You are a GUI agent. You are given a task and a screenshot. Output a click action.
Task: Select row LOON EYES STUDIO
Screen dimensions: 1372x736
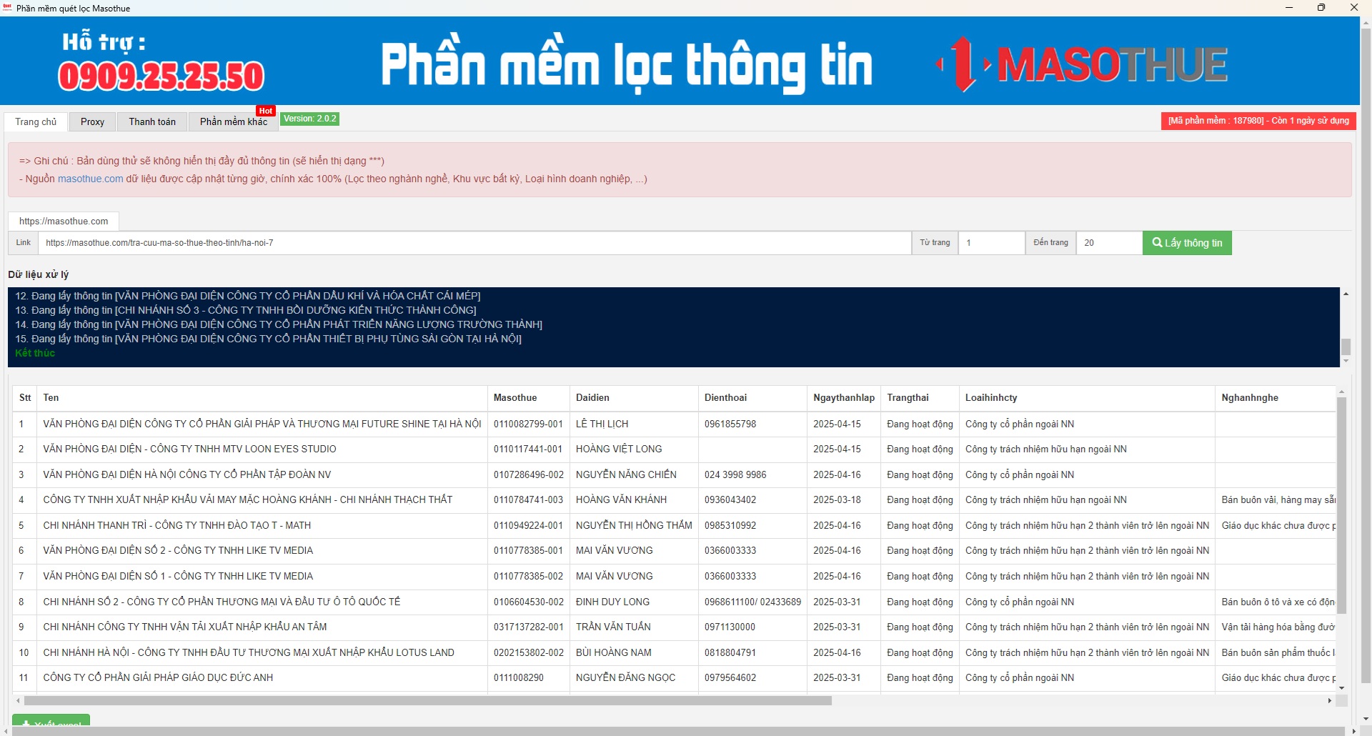pos(262,449)
